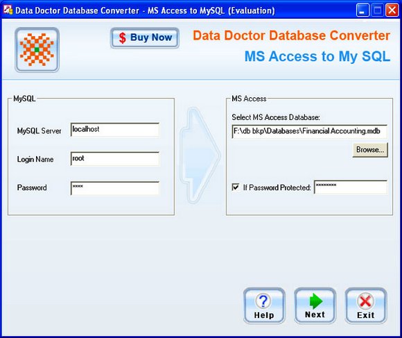Proceed with the green arrow Next button
Viewport: 402px width, 338px height.
coord(315,305)
